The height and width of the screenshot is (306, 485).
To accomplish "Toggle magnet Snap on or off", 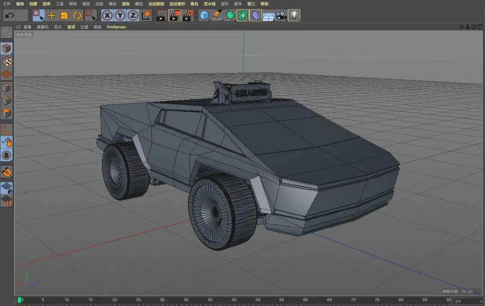I will pos(6,172).
